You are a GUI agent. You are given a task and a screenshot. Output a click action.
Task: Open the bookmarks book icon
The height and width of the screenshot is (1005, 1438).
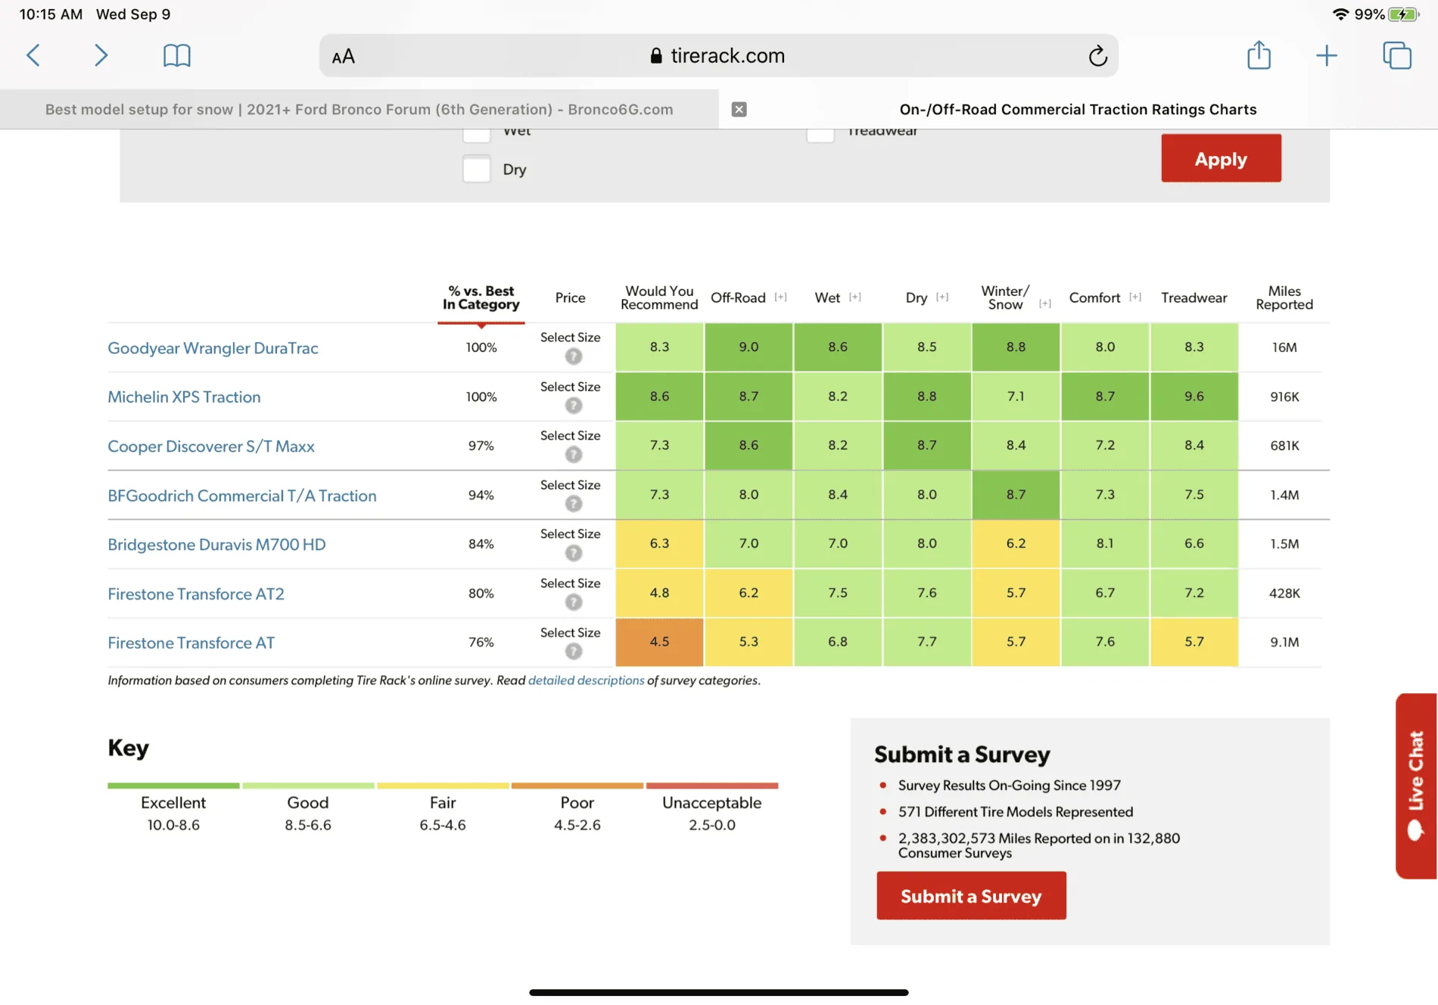point(177,55)
